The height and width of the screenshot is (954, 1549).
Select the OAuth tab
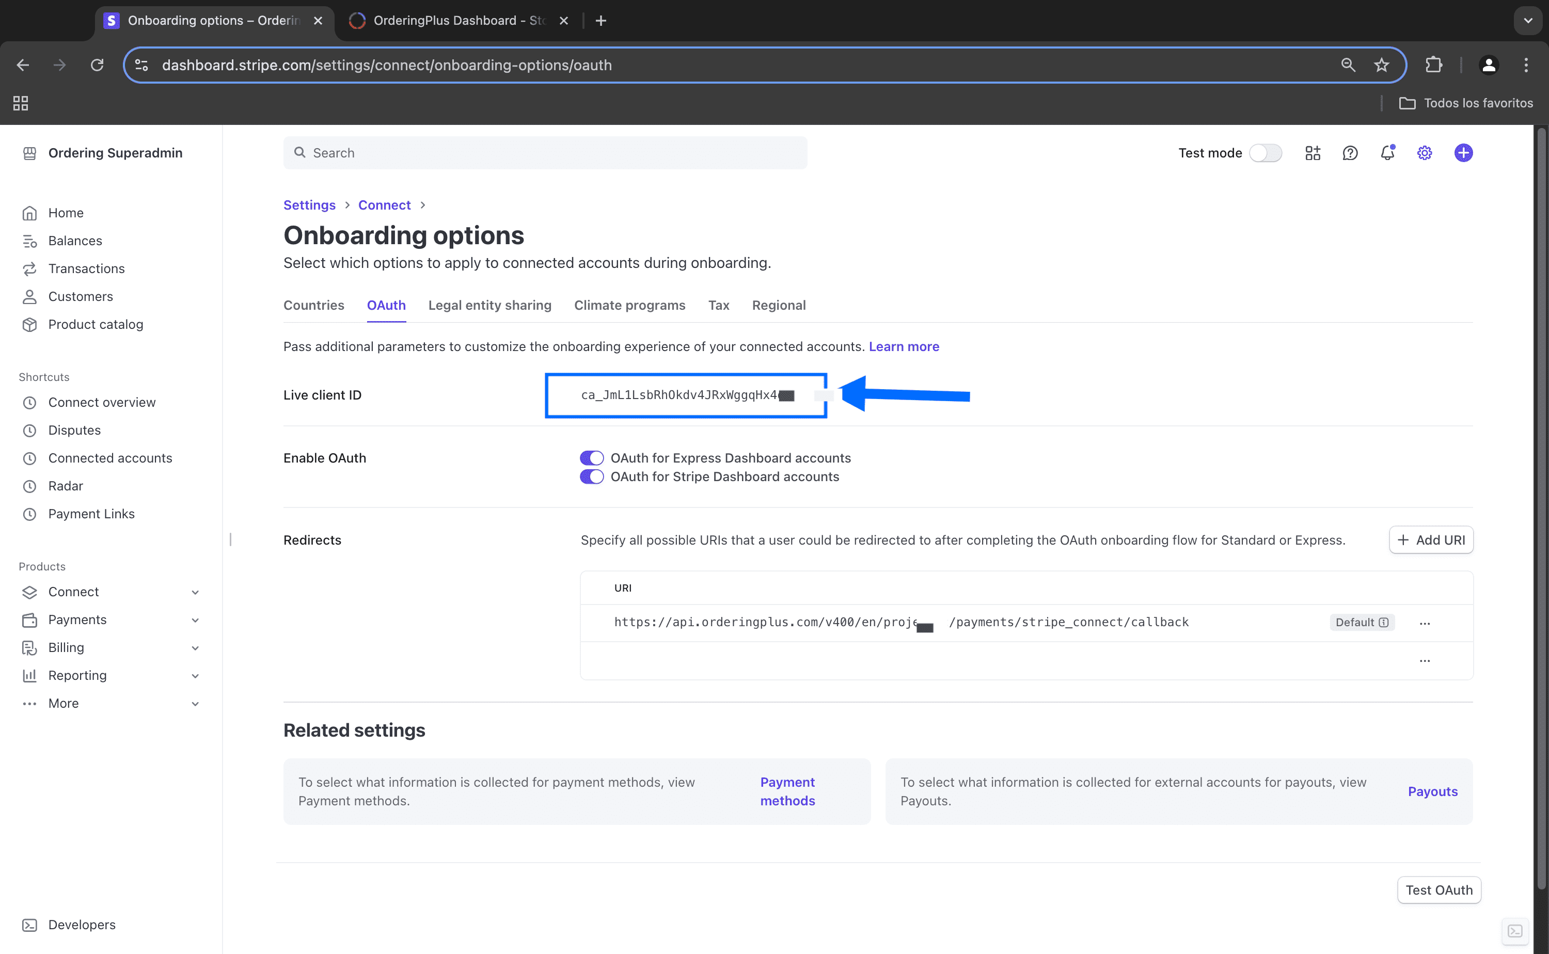click(386, 305)
